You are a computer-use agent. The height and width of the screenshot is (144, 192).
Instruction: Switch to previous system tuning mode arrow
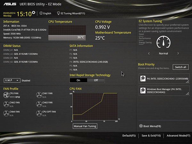tap(149, 53)
